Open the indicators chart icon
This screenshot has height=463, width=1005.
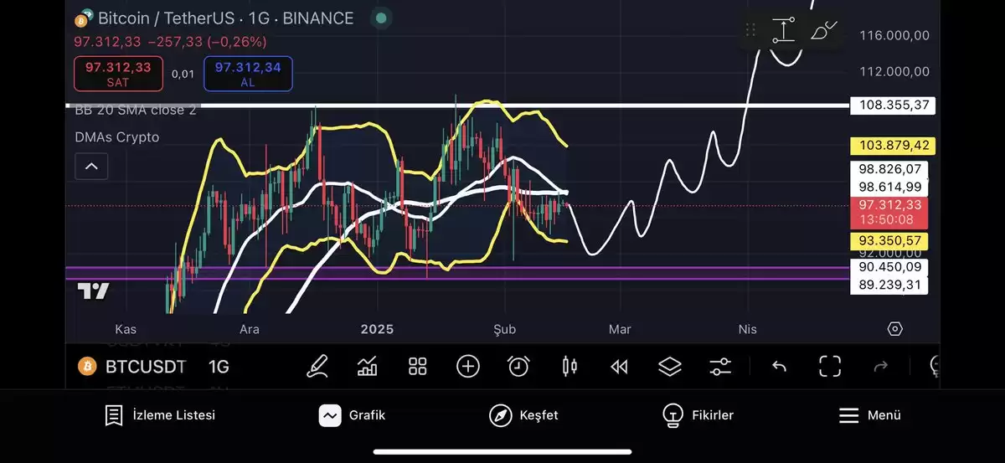tap(367, 366)
